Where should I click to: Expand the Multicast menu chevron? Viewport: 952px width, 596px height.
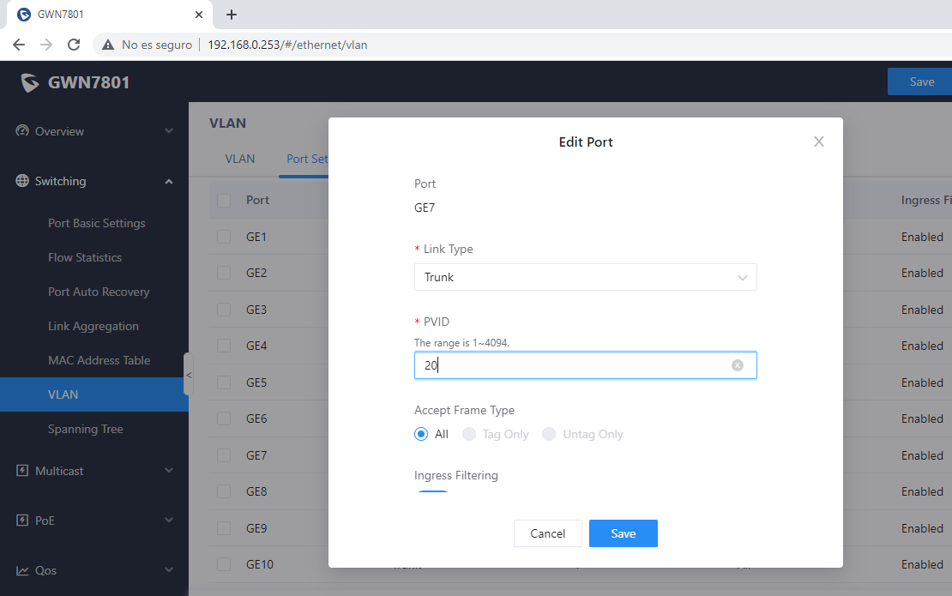click(169, 470)
